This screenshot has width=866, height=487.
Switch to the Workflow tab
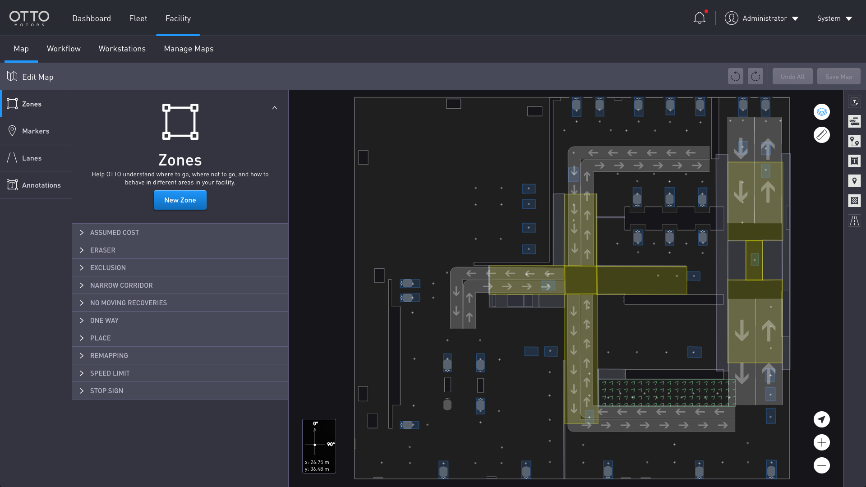pos(64,49)
